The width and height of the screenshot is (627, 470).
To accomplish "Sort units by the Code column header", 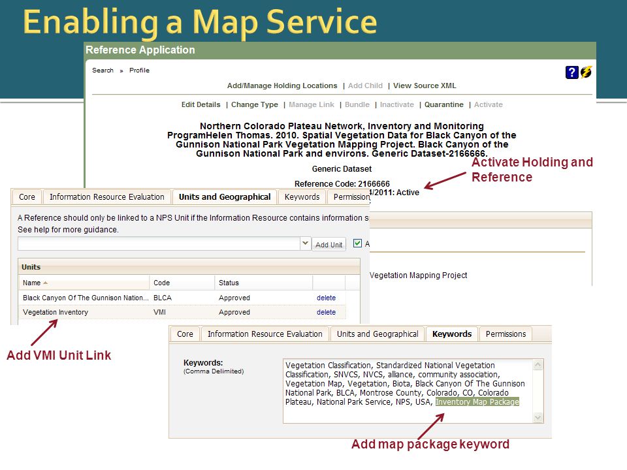I will pyautogui.click(x=182, y=283).
